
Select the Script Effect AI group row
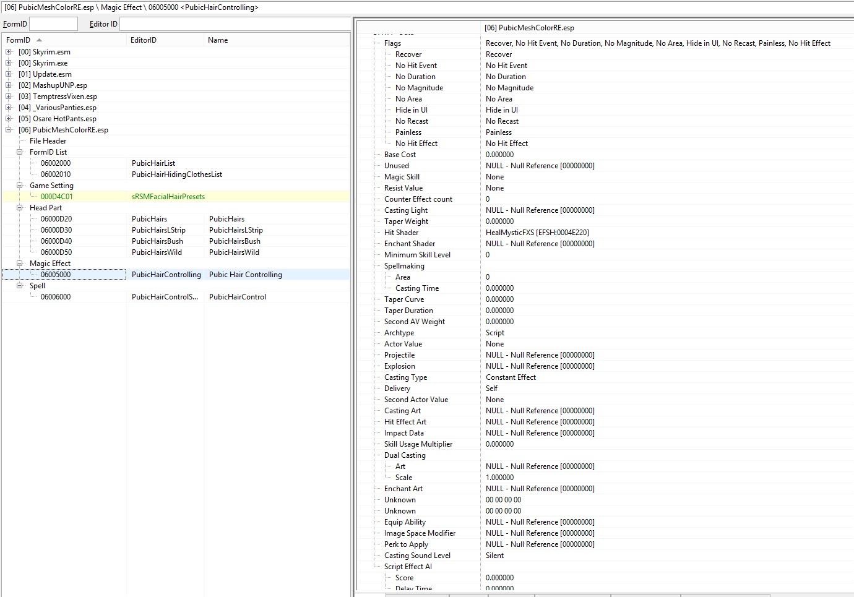point(605,567)
